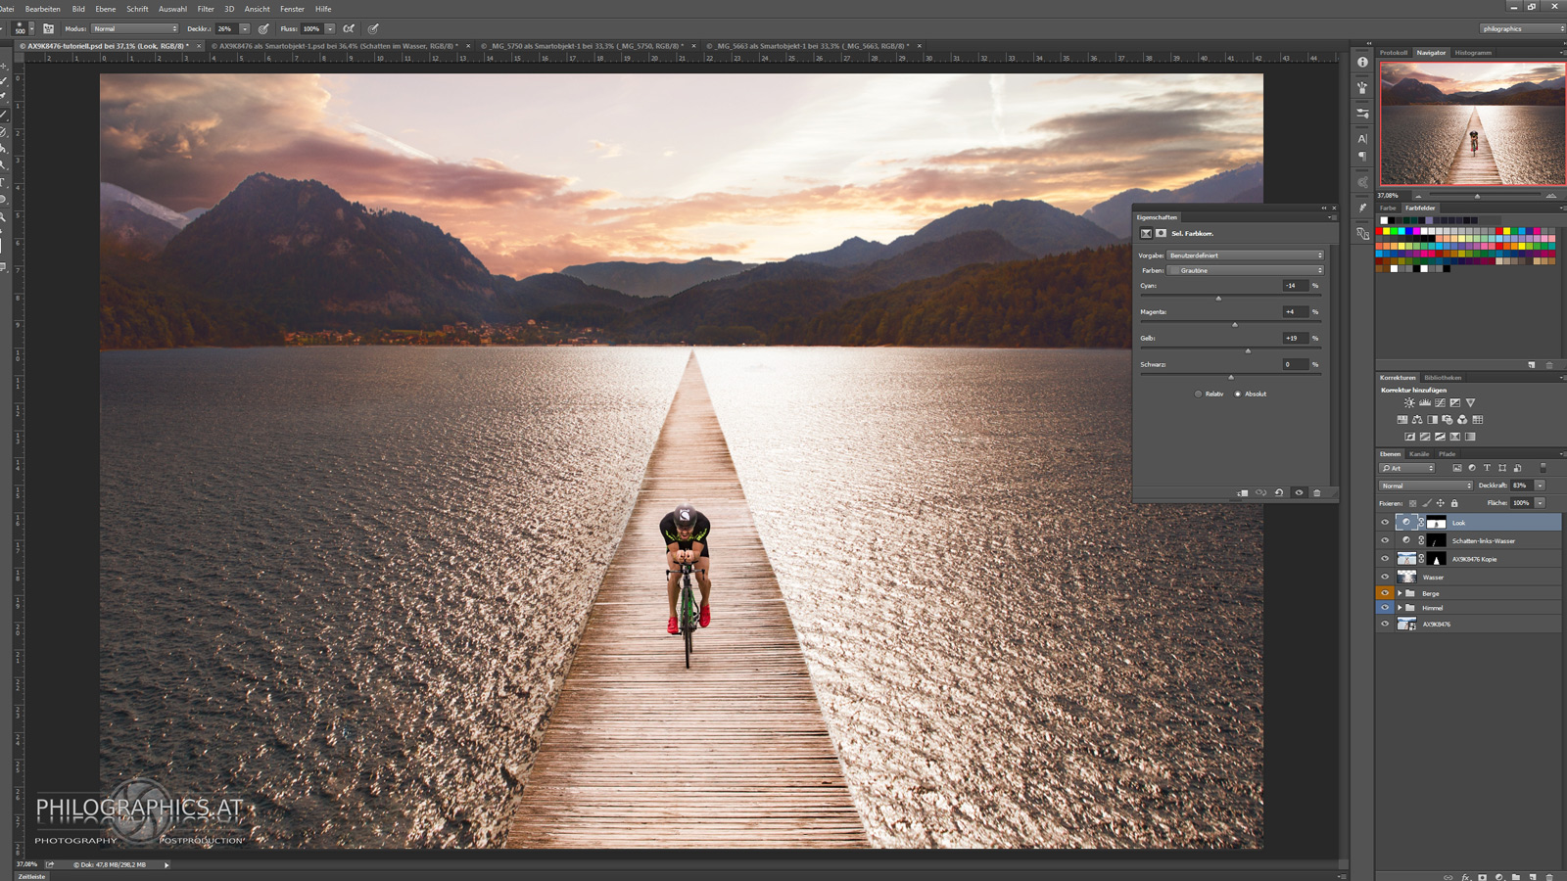
Task: Click the lock-all padlock icon beside Fixieren
Action: [x=1454, y=503]
